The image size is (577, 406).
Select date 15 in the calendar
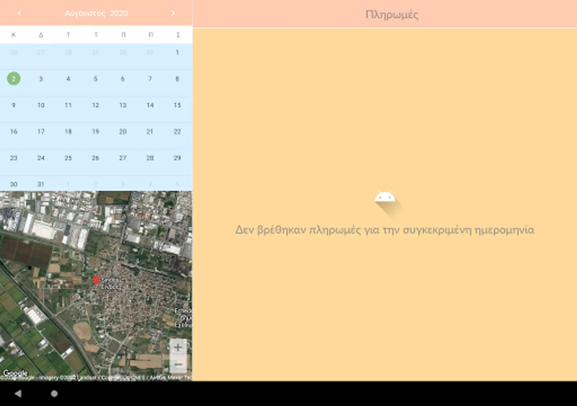click(x=178, y=105)
